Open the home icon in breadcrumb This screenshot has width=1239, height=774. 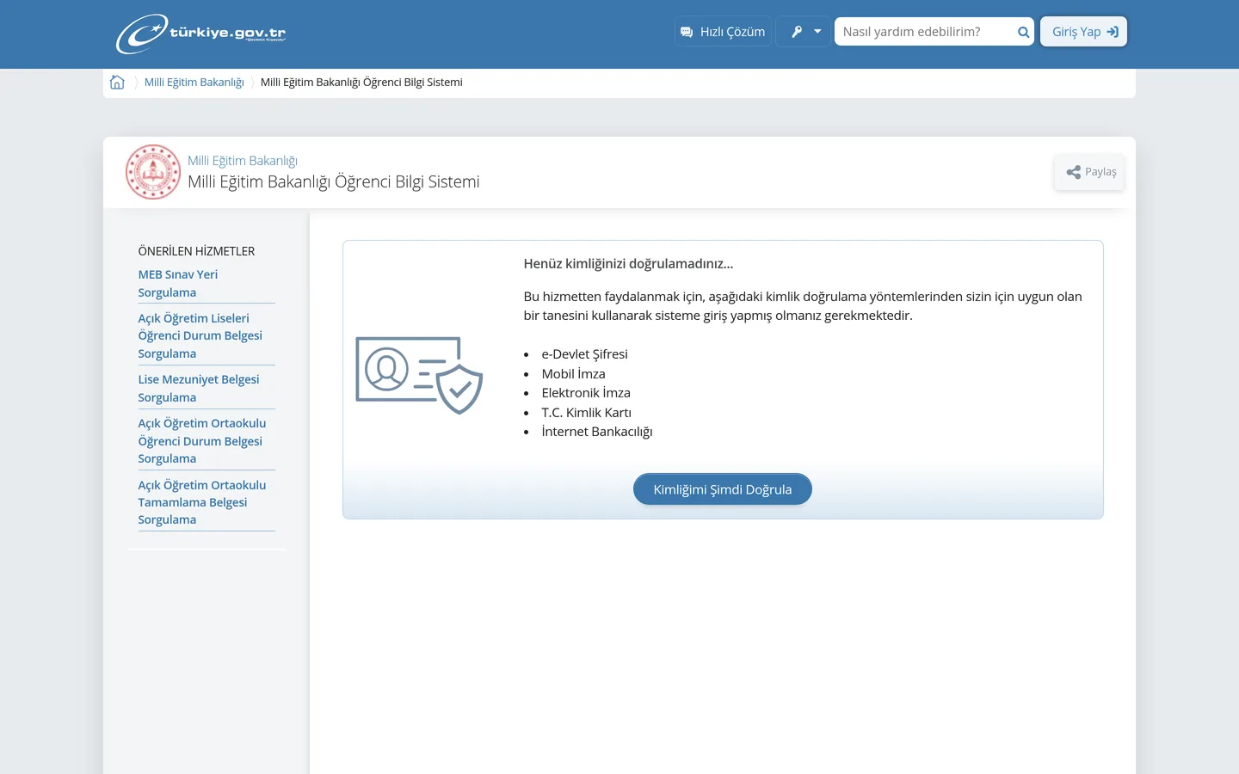click(117, 83)
